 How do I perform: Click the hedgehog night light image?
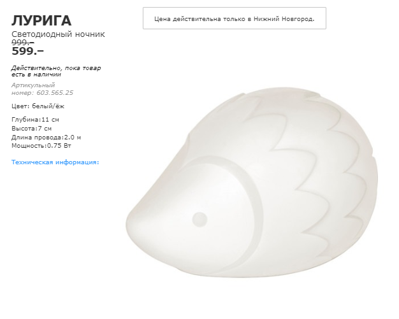pos(251,182)
